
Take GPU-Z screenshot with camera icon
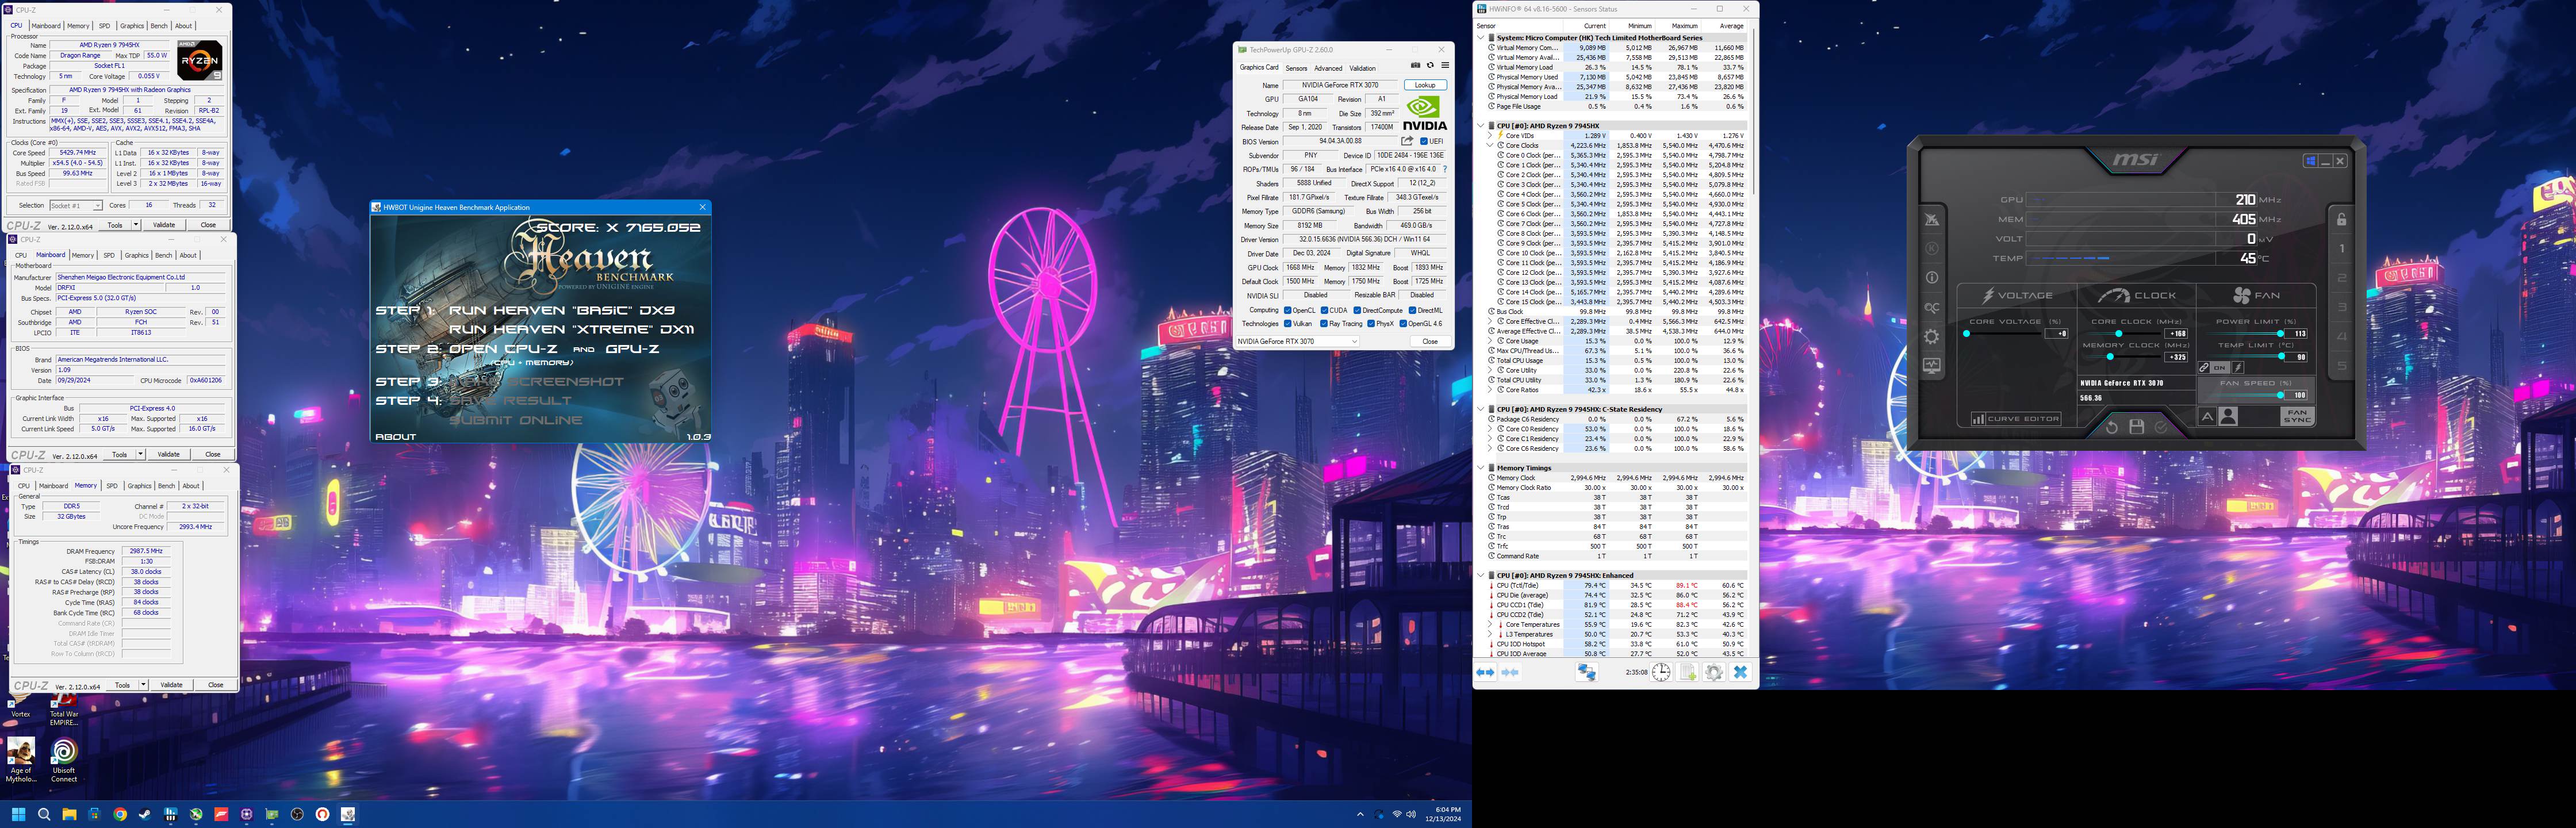click(x=1416, y=65)
